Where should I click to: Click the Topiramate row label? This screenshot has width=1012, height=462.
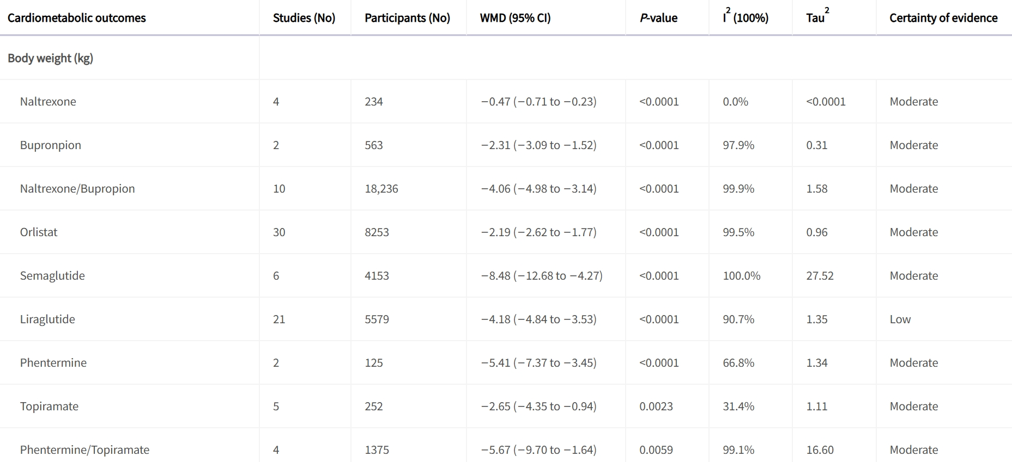49,406
